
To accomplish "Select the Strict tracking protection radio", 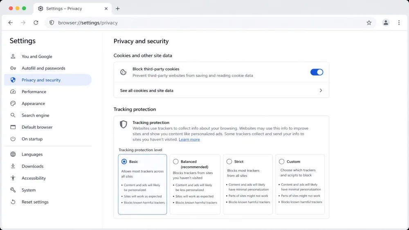I will [x=229, y=161].
